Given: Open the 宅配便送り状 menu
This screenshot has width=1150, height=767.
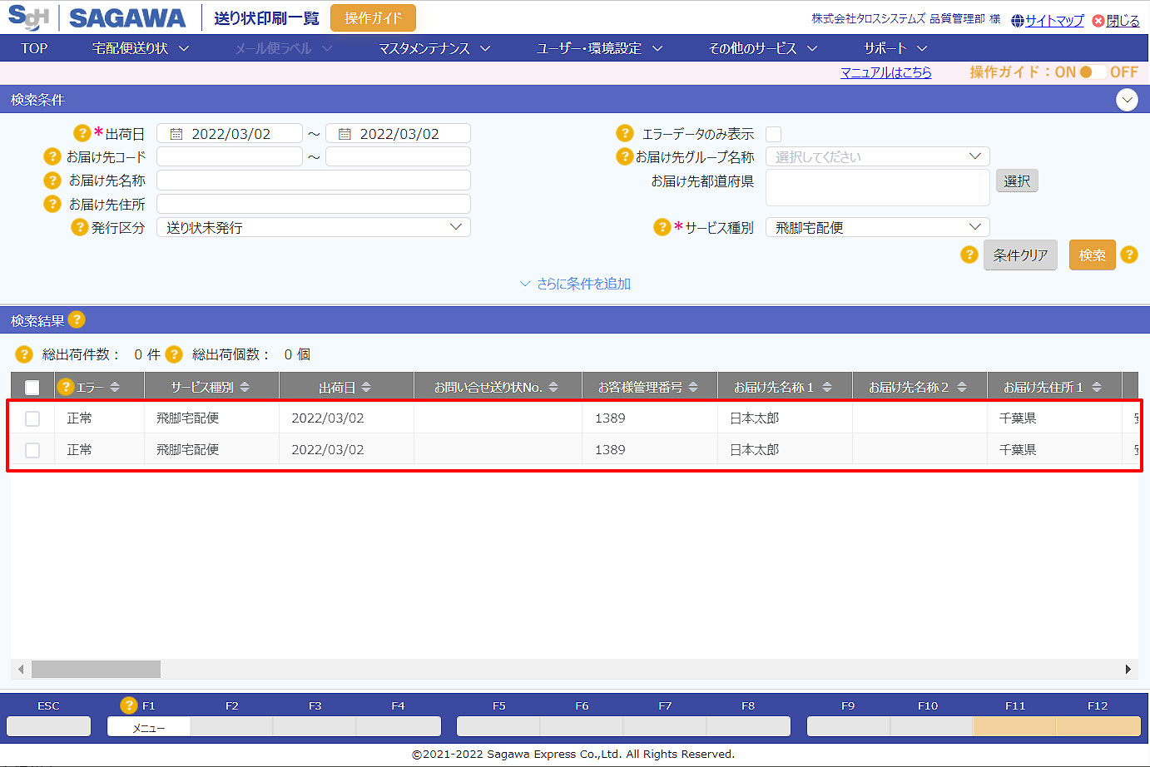Looking at the screenshot, I should 140,48.
